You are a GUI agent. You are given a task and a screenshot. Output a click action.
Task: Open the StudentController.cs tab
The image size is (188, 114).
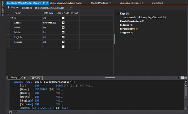click(x=130, y=3)
